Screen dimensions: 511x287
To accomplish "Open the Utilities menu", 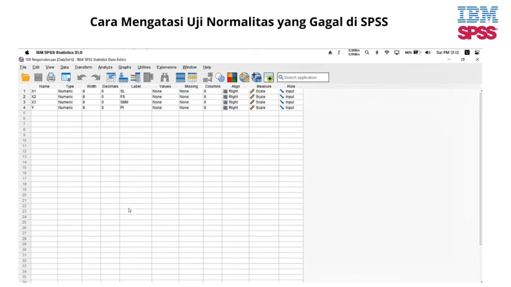I will click(x=144, y=67).
